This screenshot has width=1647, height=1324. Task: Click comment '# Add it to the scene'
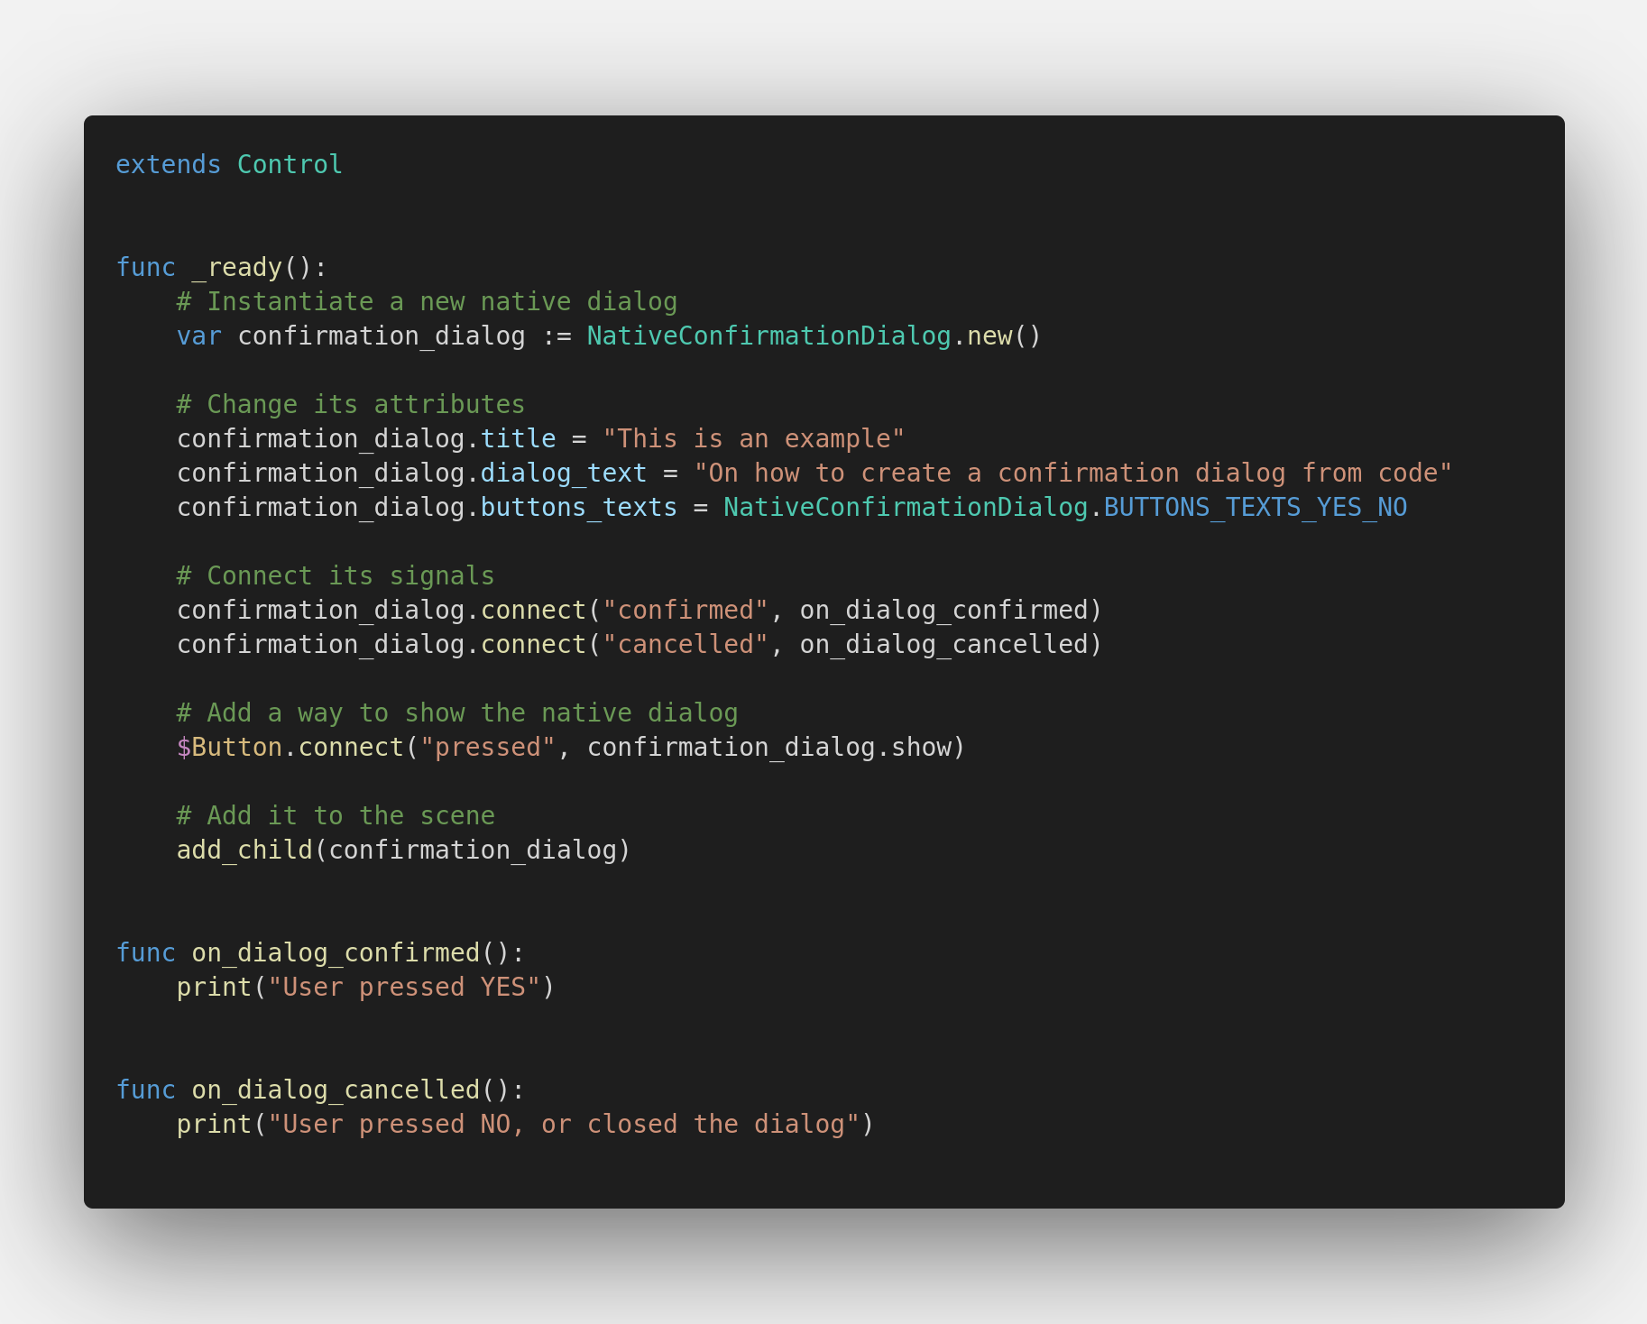pos(336,815)
